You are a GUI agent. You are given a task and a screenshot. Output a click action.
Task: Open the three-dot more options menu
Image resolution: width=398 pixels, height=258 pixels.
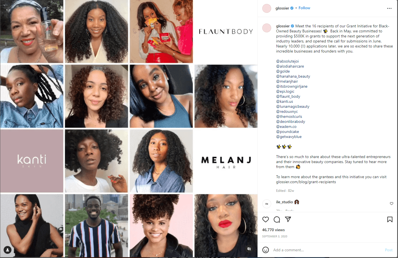(389, 8)
